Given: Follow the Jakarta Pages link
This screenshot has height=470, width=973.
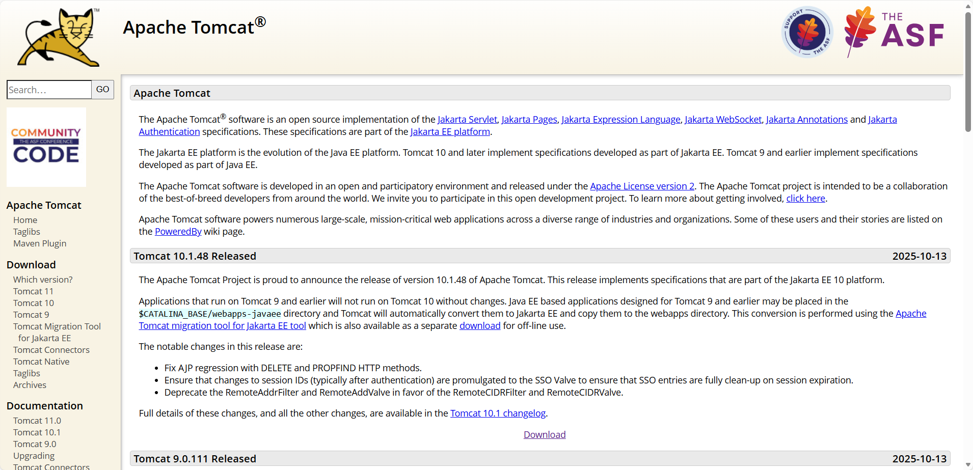Looking at the screenshot, I should 529,120.
